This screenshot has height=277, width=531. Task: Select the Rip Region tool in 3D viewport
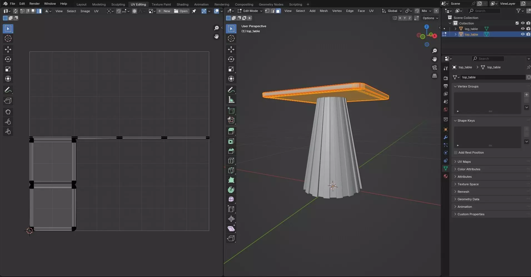231,238
